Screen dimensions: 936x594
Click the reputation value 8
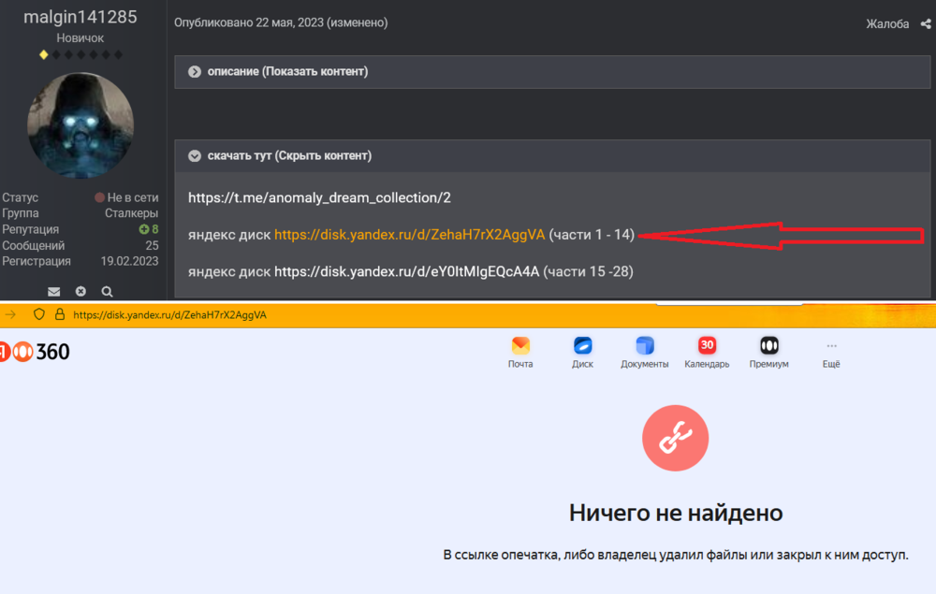pos(154,229)
